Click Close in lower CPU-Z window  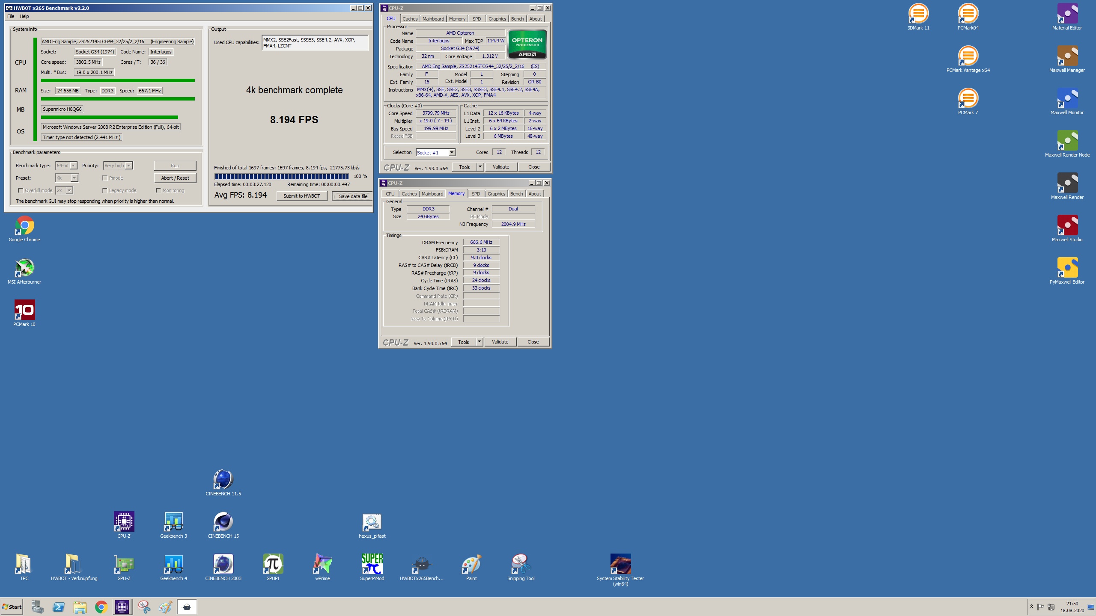tap(533, 342)
